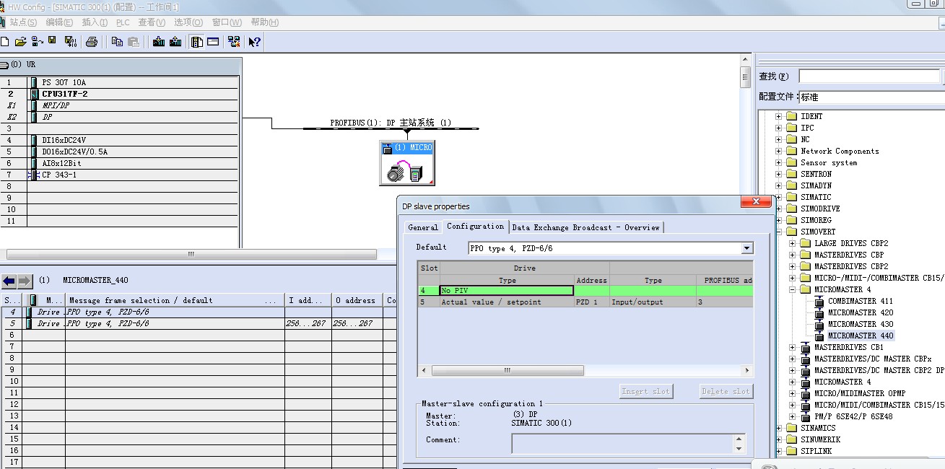Open Configure Network via the NetPro icon
Screen dimensions: 945x469
click(x=234, y=42)
